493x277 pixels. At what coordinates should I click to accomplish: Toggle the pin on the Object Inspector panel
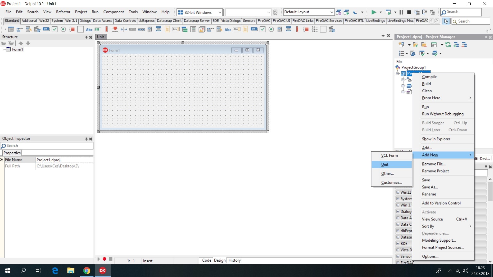86,139
